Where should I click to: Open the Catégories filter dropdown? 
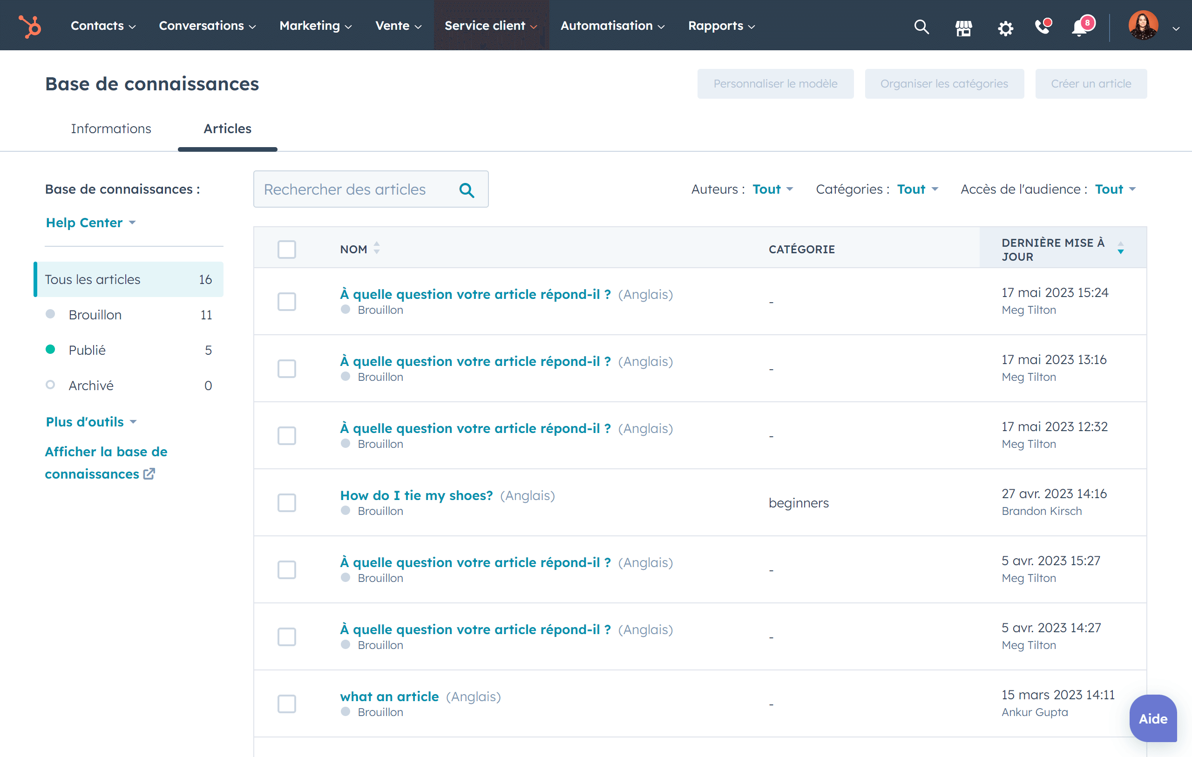[x=917, y=189]
